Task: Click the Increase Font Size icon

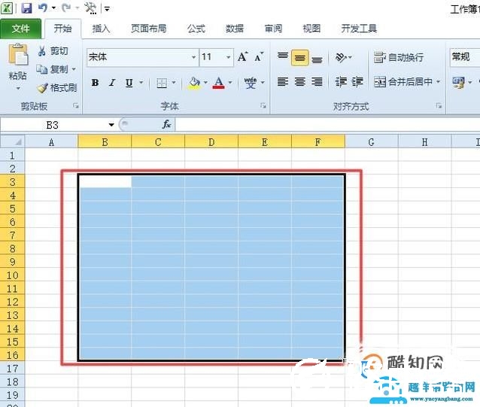Action: (243, 56)
